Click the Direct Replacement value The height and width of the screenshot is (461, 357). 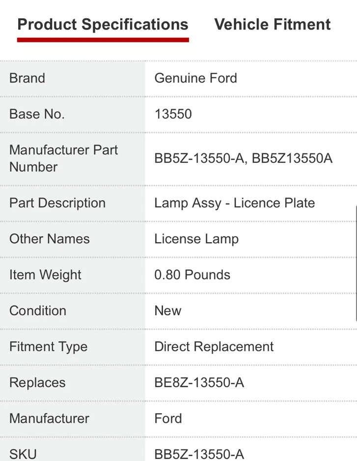[214, 346]
